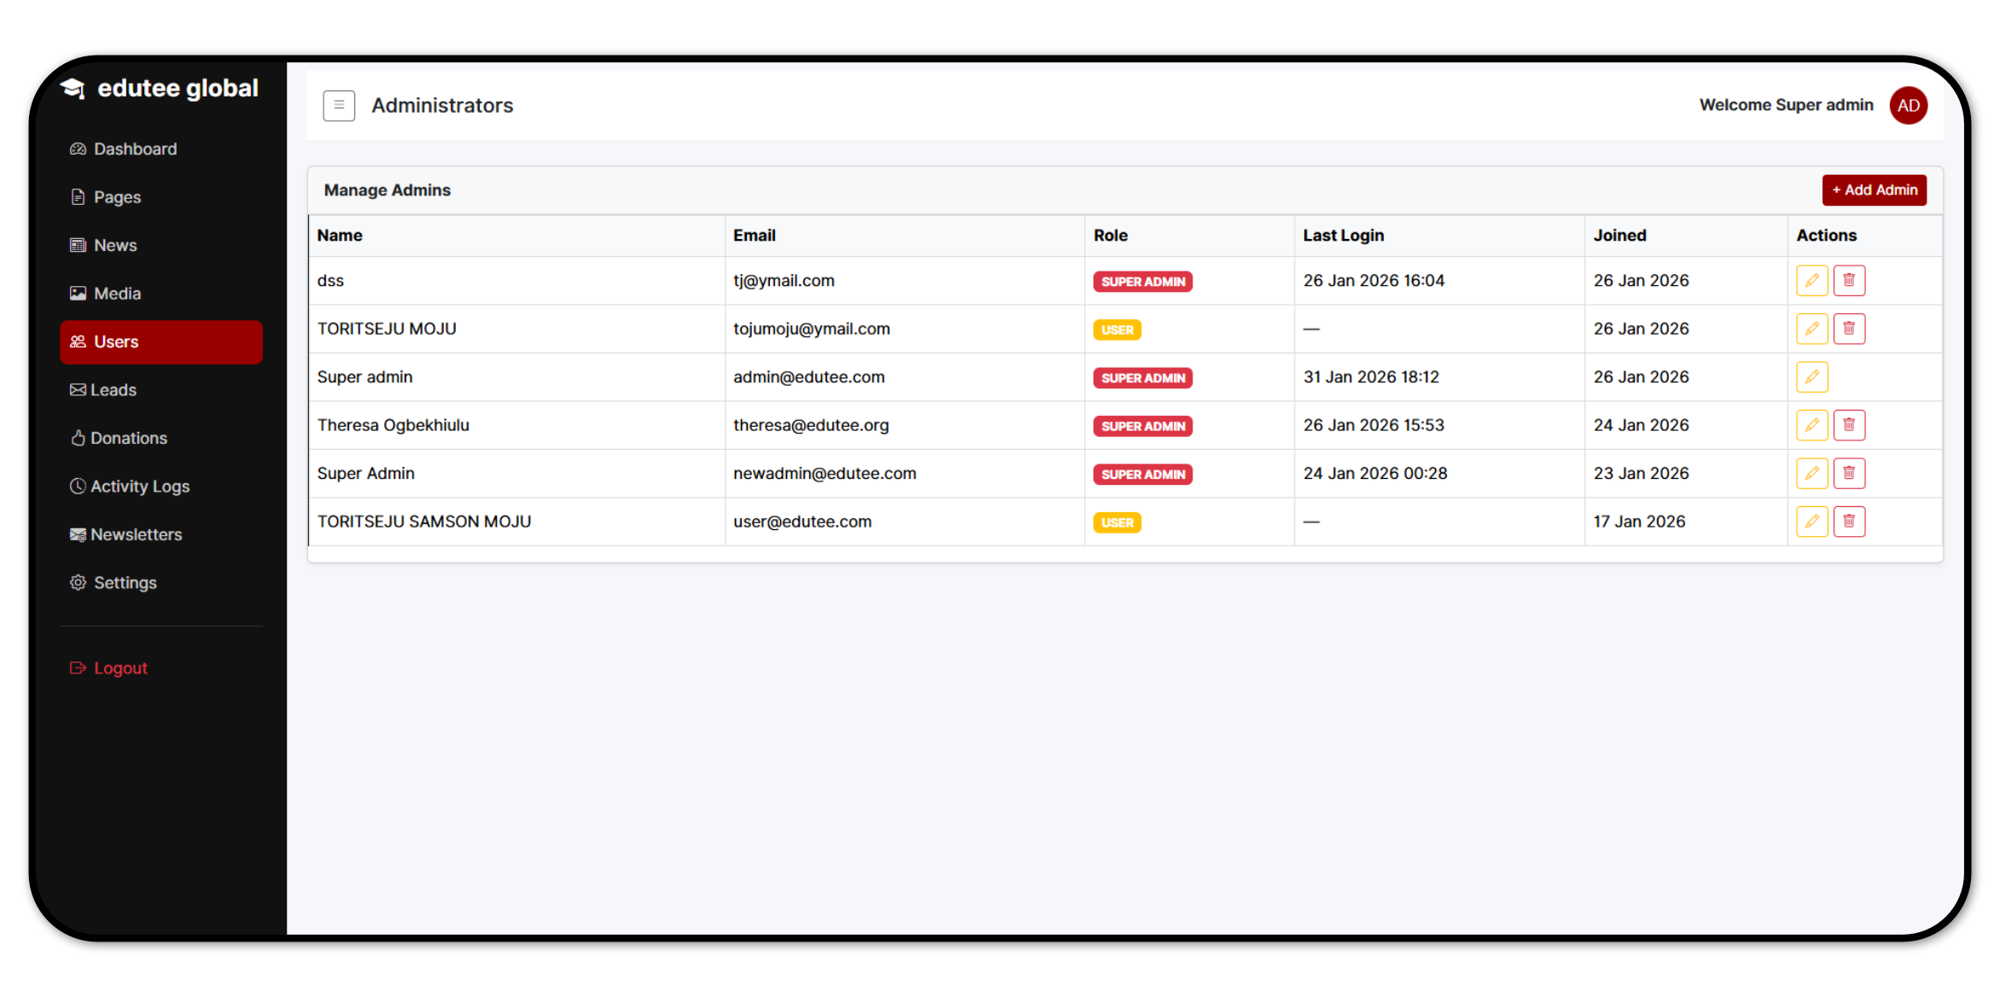Delete the tojumoju@ymail.com user

[x=1849, y=329]
